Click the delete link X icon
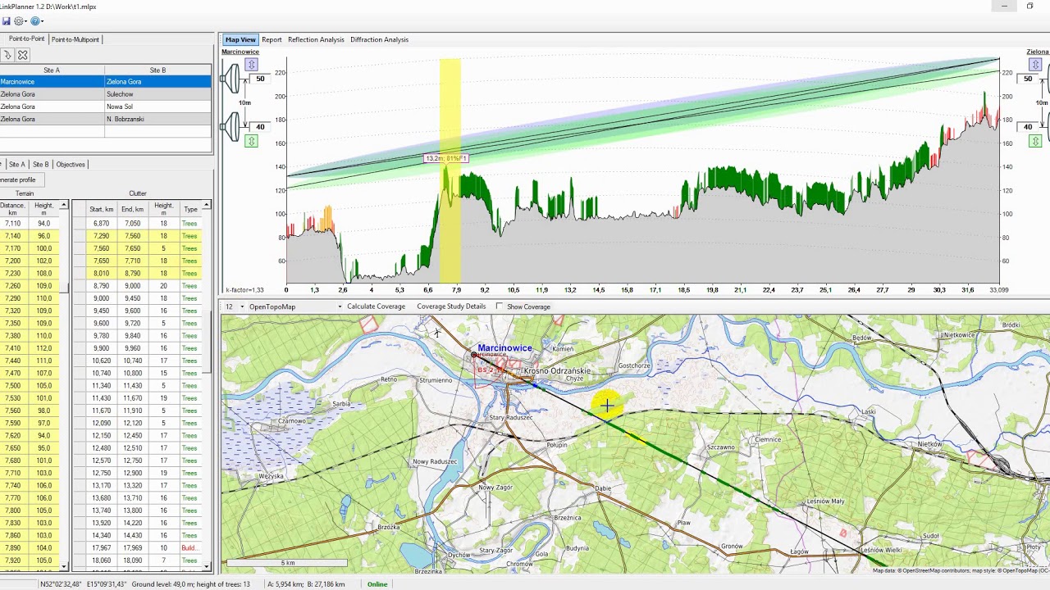1050x590 pixels. [x=22, y=54]
